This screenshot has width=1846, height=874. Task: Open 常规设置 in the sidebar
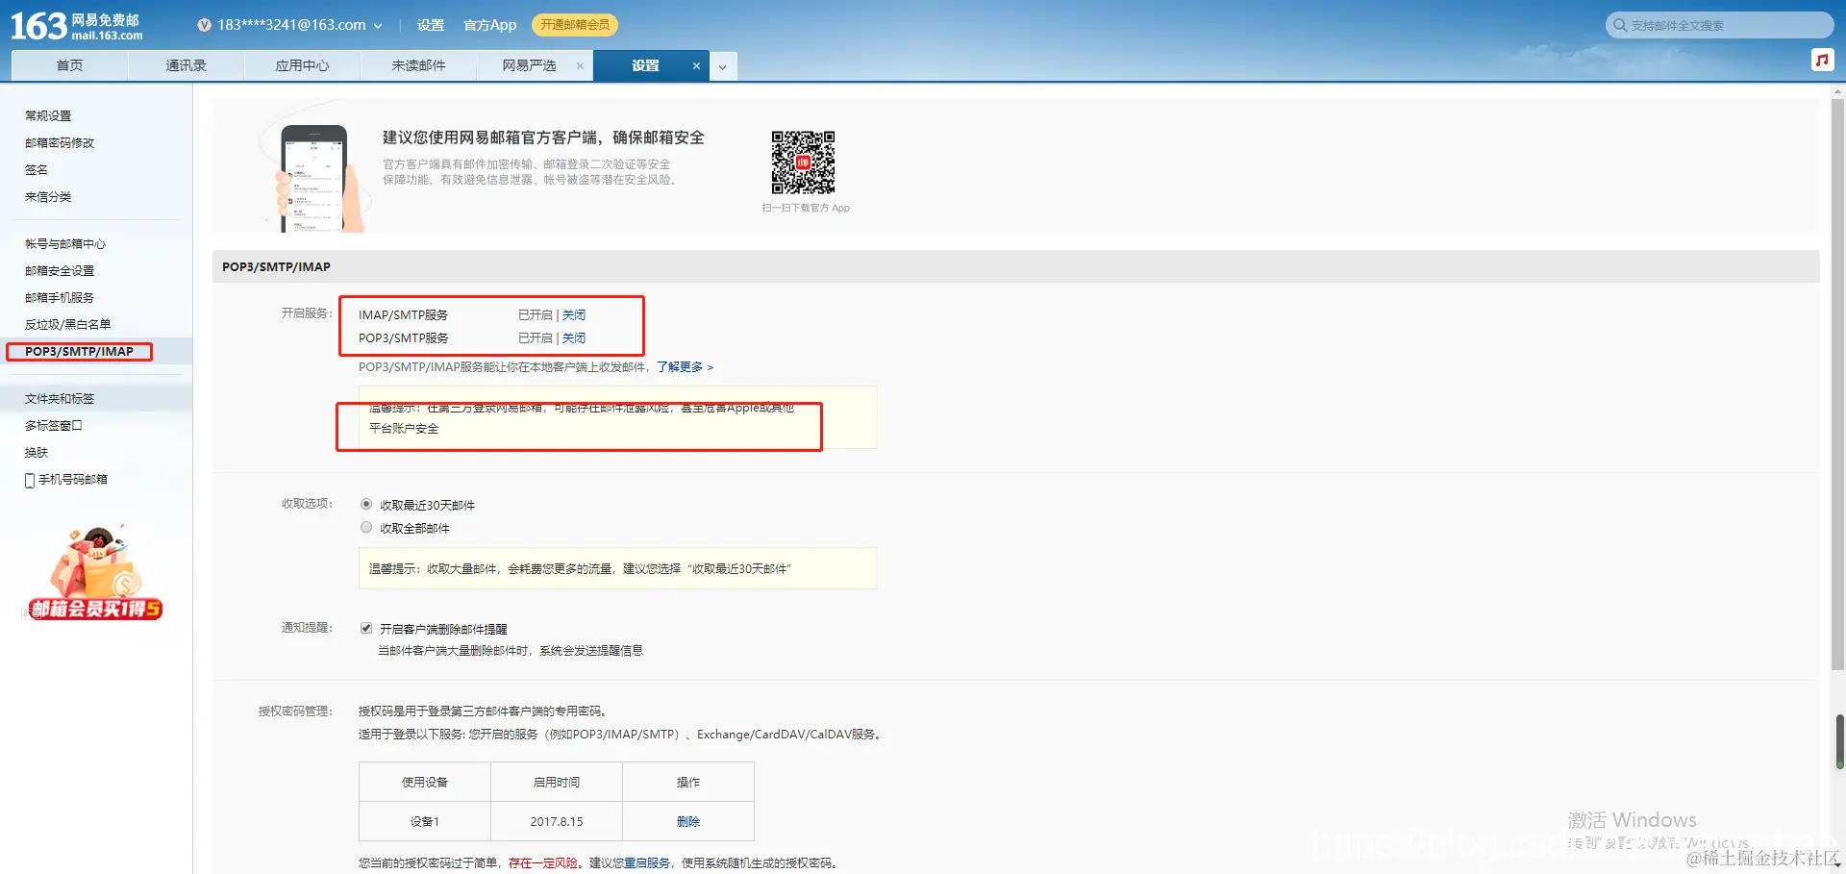pos(48,115)
